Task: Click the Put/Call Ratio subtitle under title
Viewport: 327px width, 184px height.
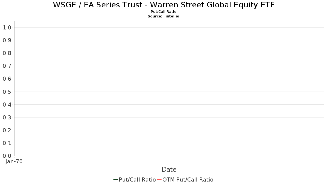Action: (x=163, y=12)
